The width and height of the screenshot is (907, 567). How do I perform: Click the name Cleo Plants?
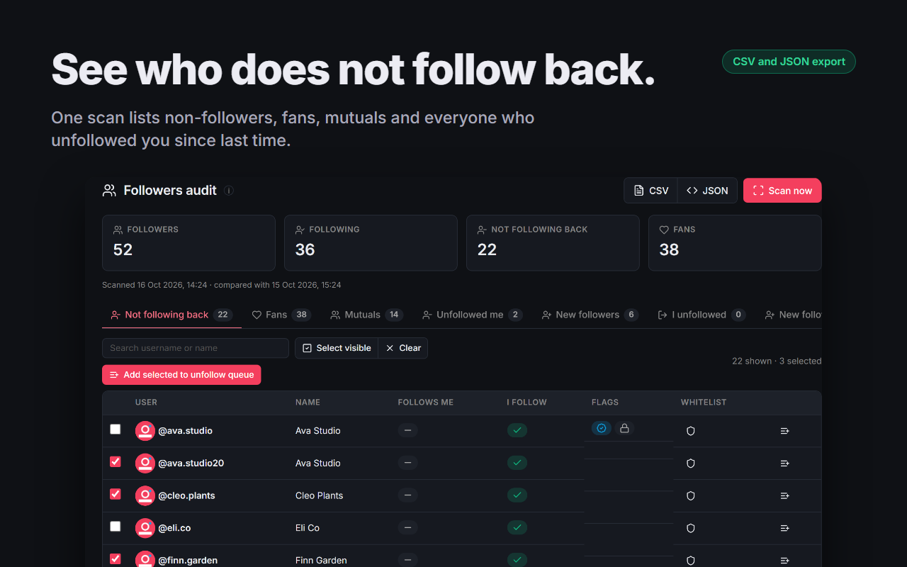tap(319, 496)
